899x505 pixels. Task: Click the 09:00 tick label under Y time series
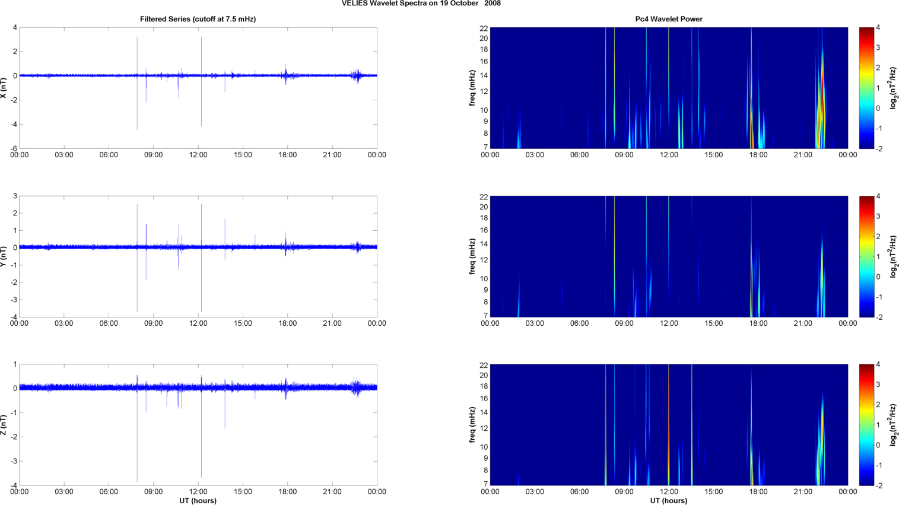[153, 323]
